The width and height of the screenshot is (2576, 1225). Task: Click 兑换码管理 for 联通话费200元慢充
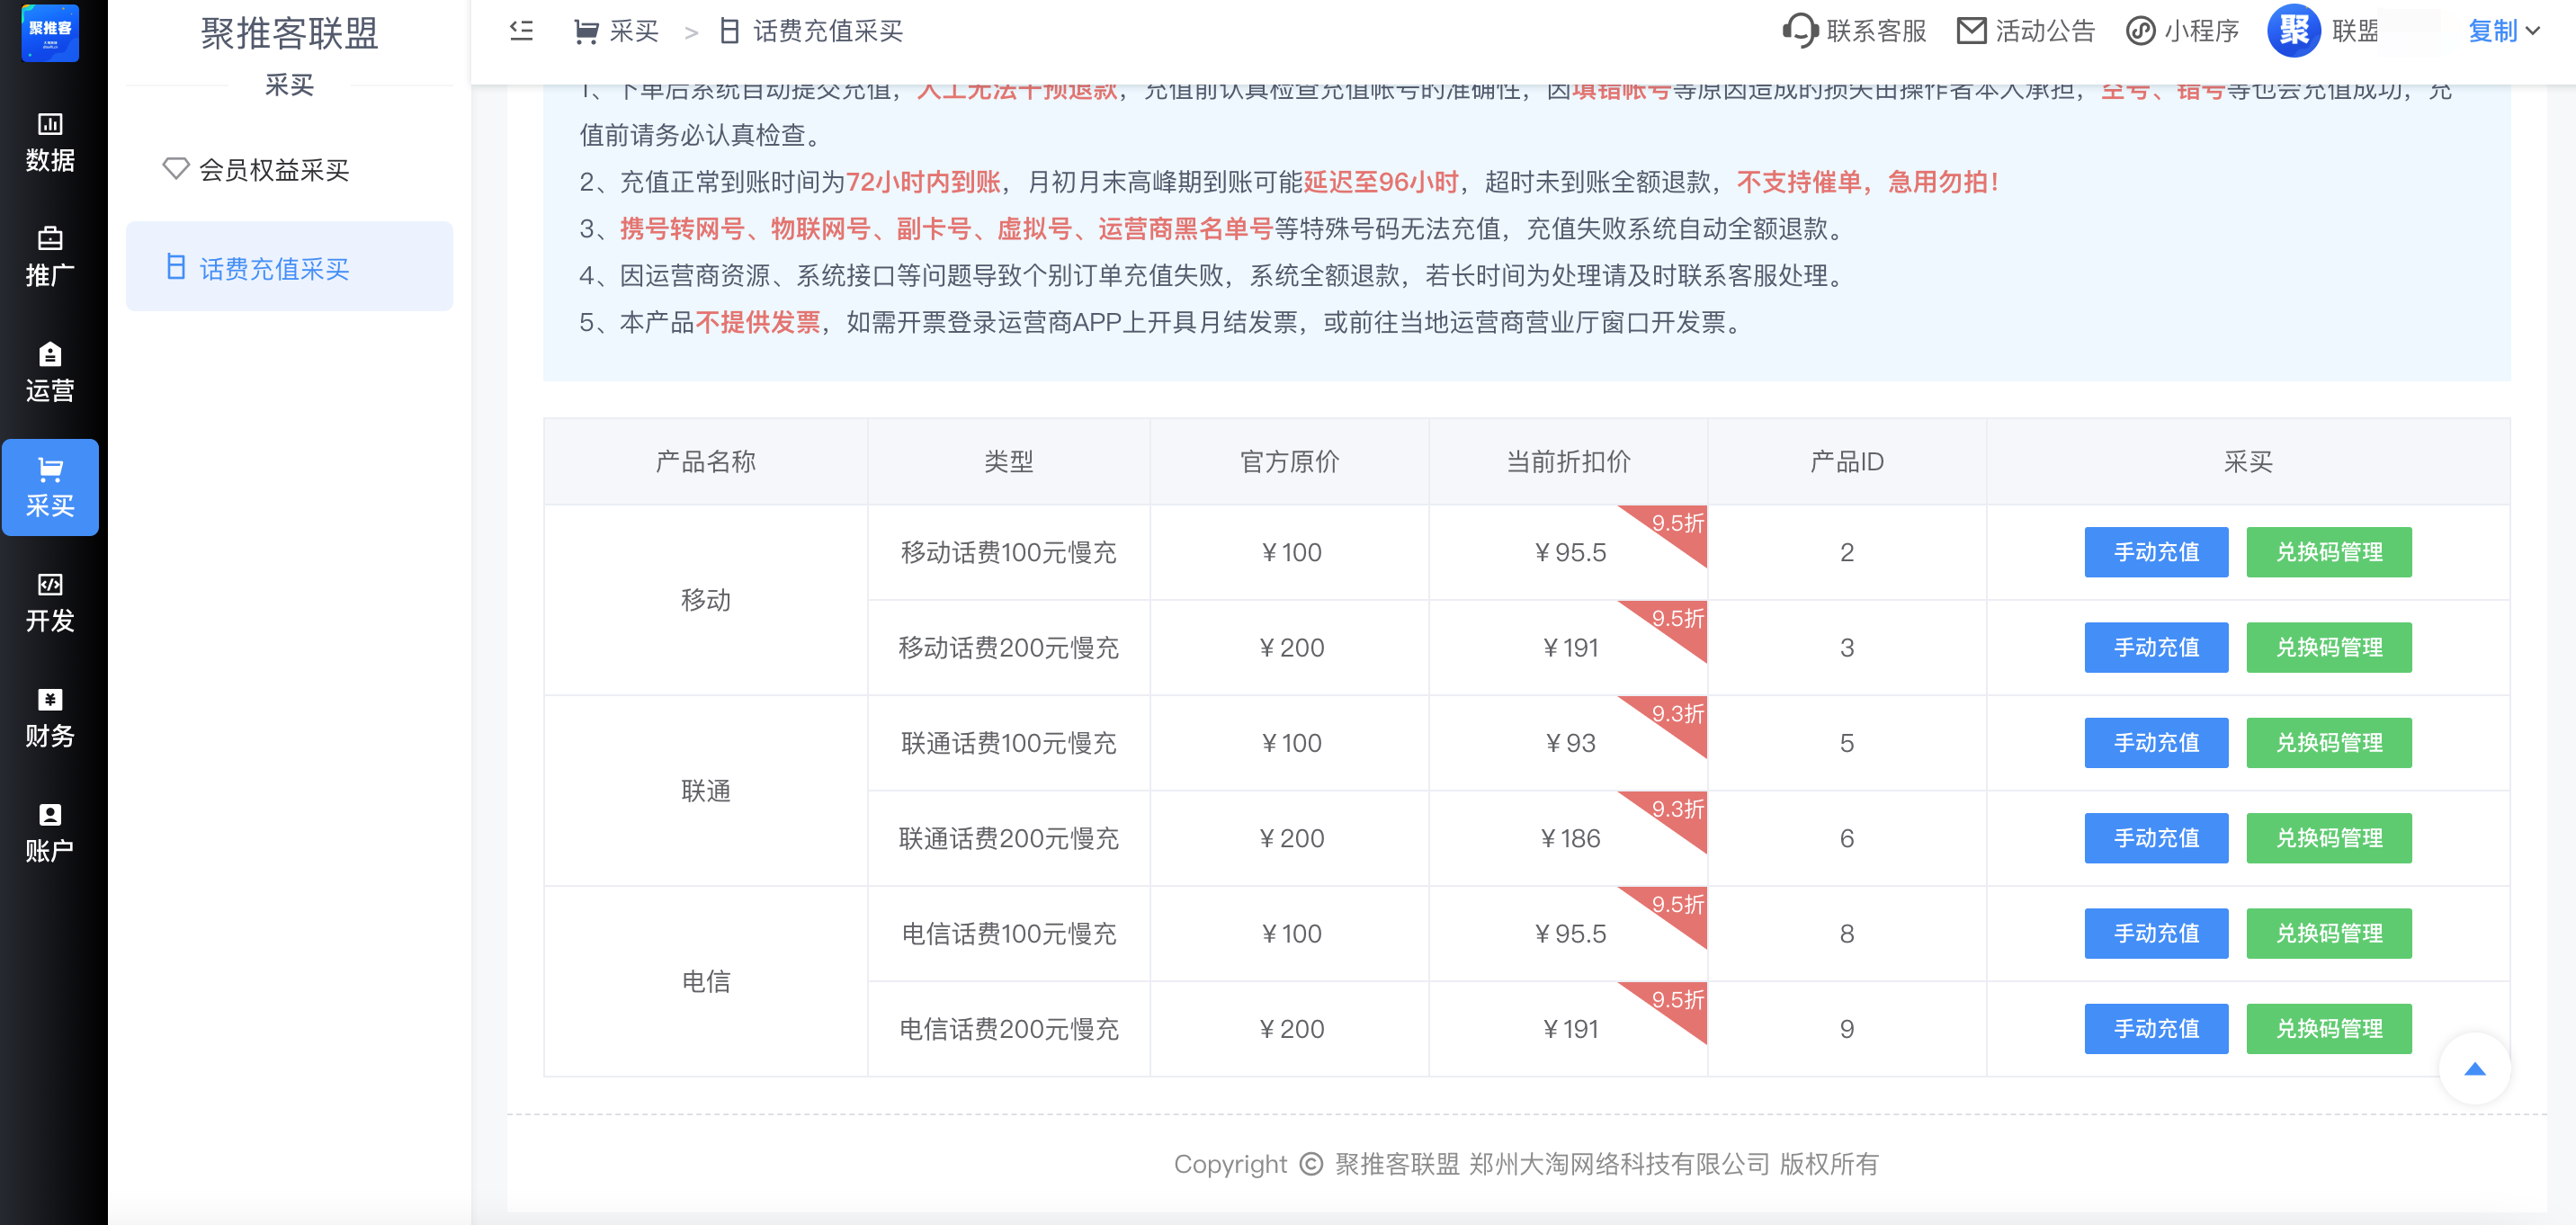[2328, 838]
